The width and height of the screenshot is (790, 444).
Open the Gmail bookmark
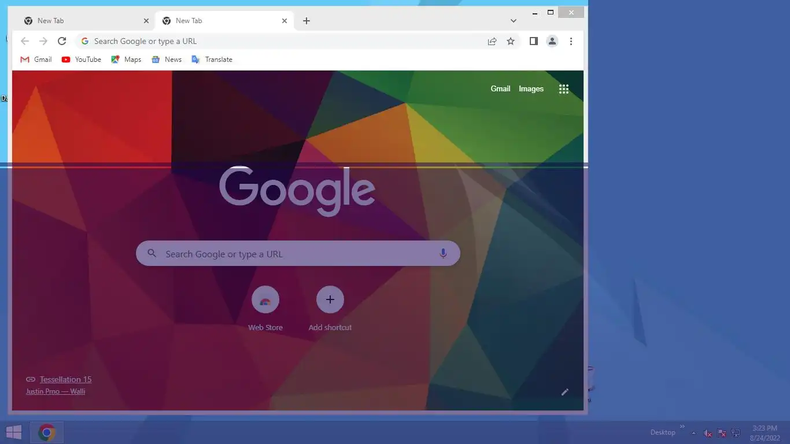coord(36,60)
